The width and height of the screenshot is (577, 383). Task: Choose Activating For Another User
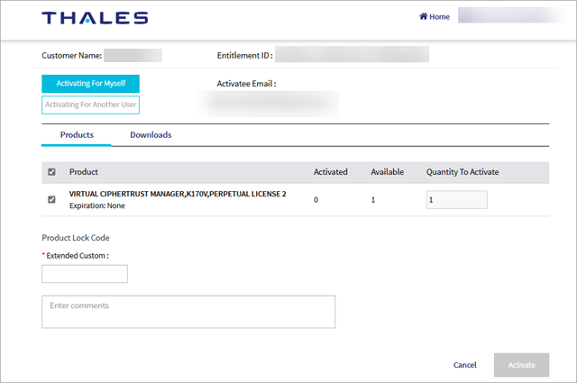(90, 105)
